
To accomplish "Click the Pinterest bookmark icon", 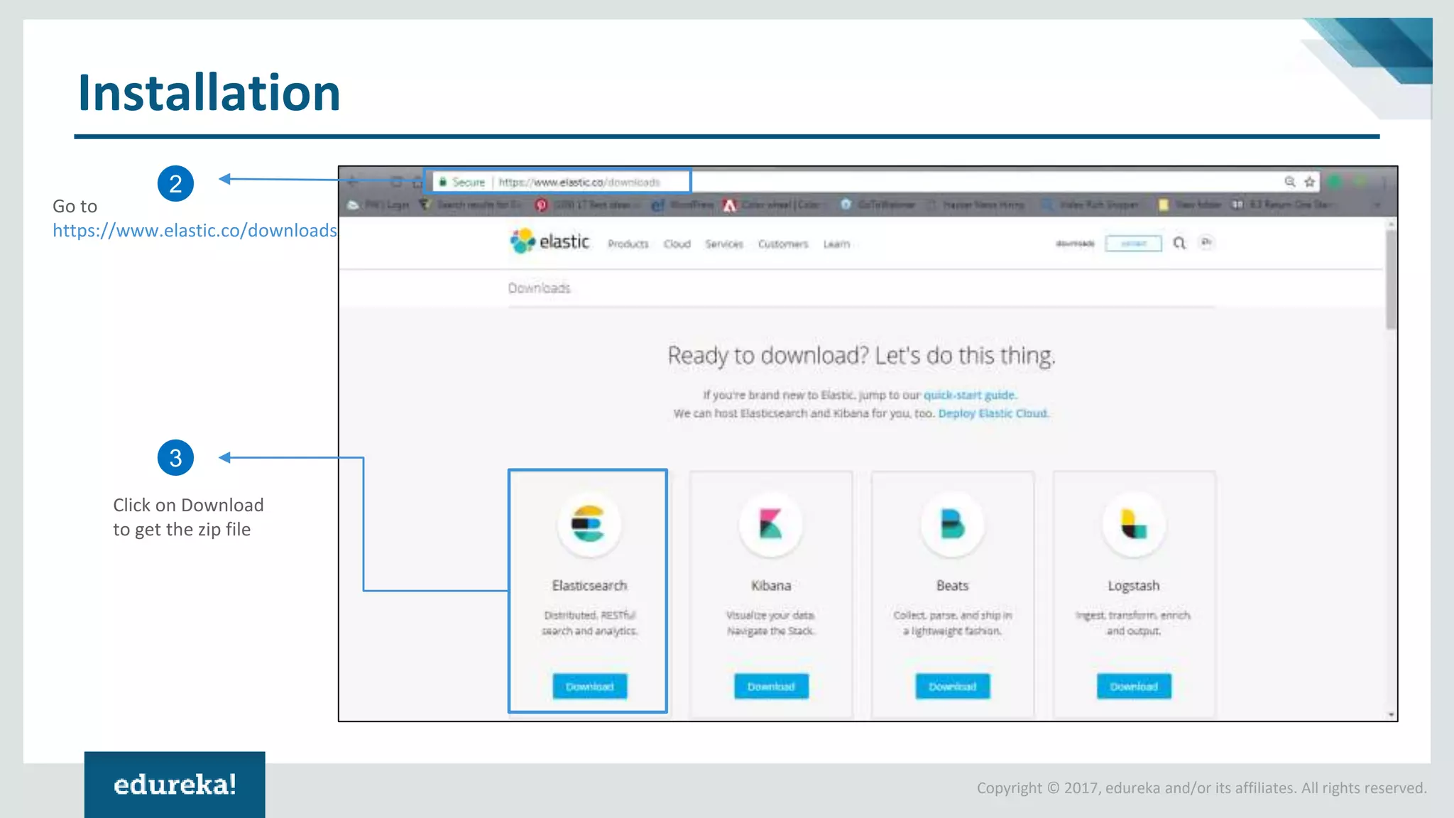I will 541,205.
